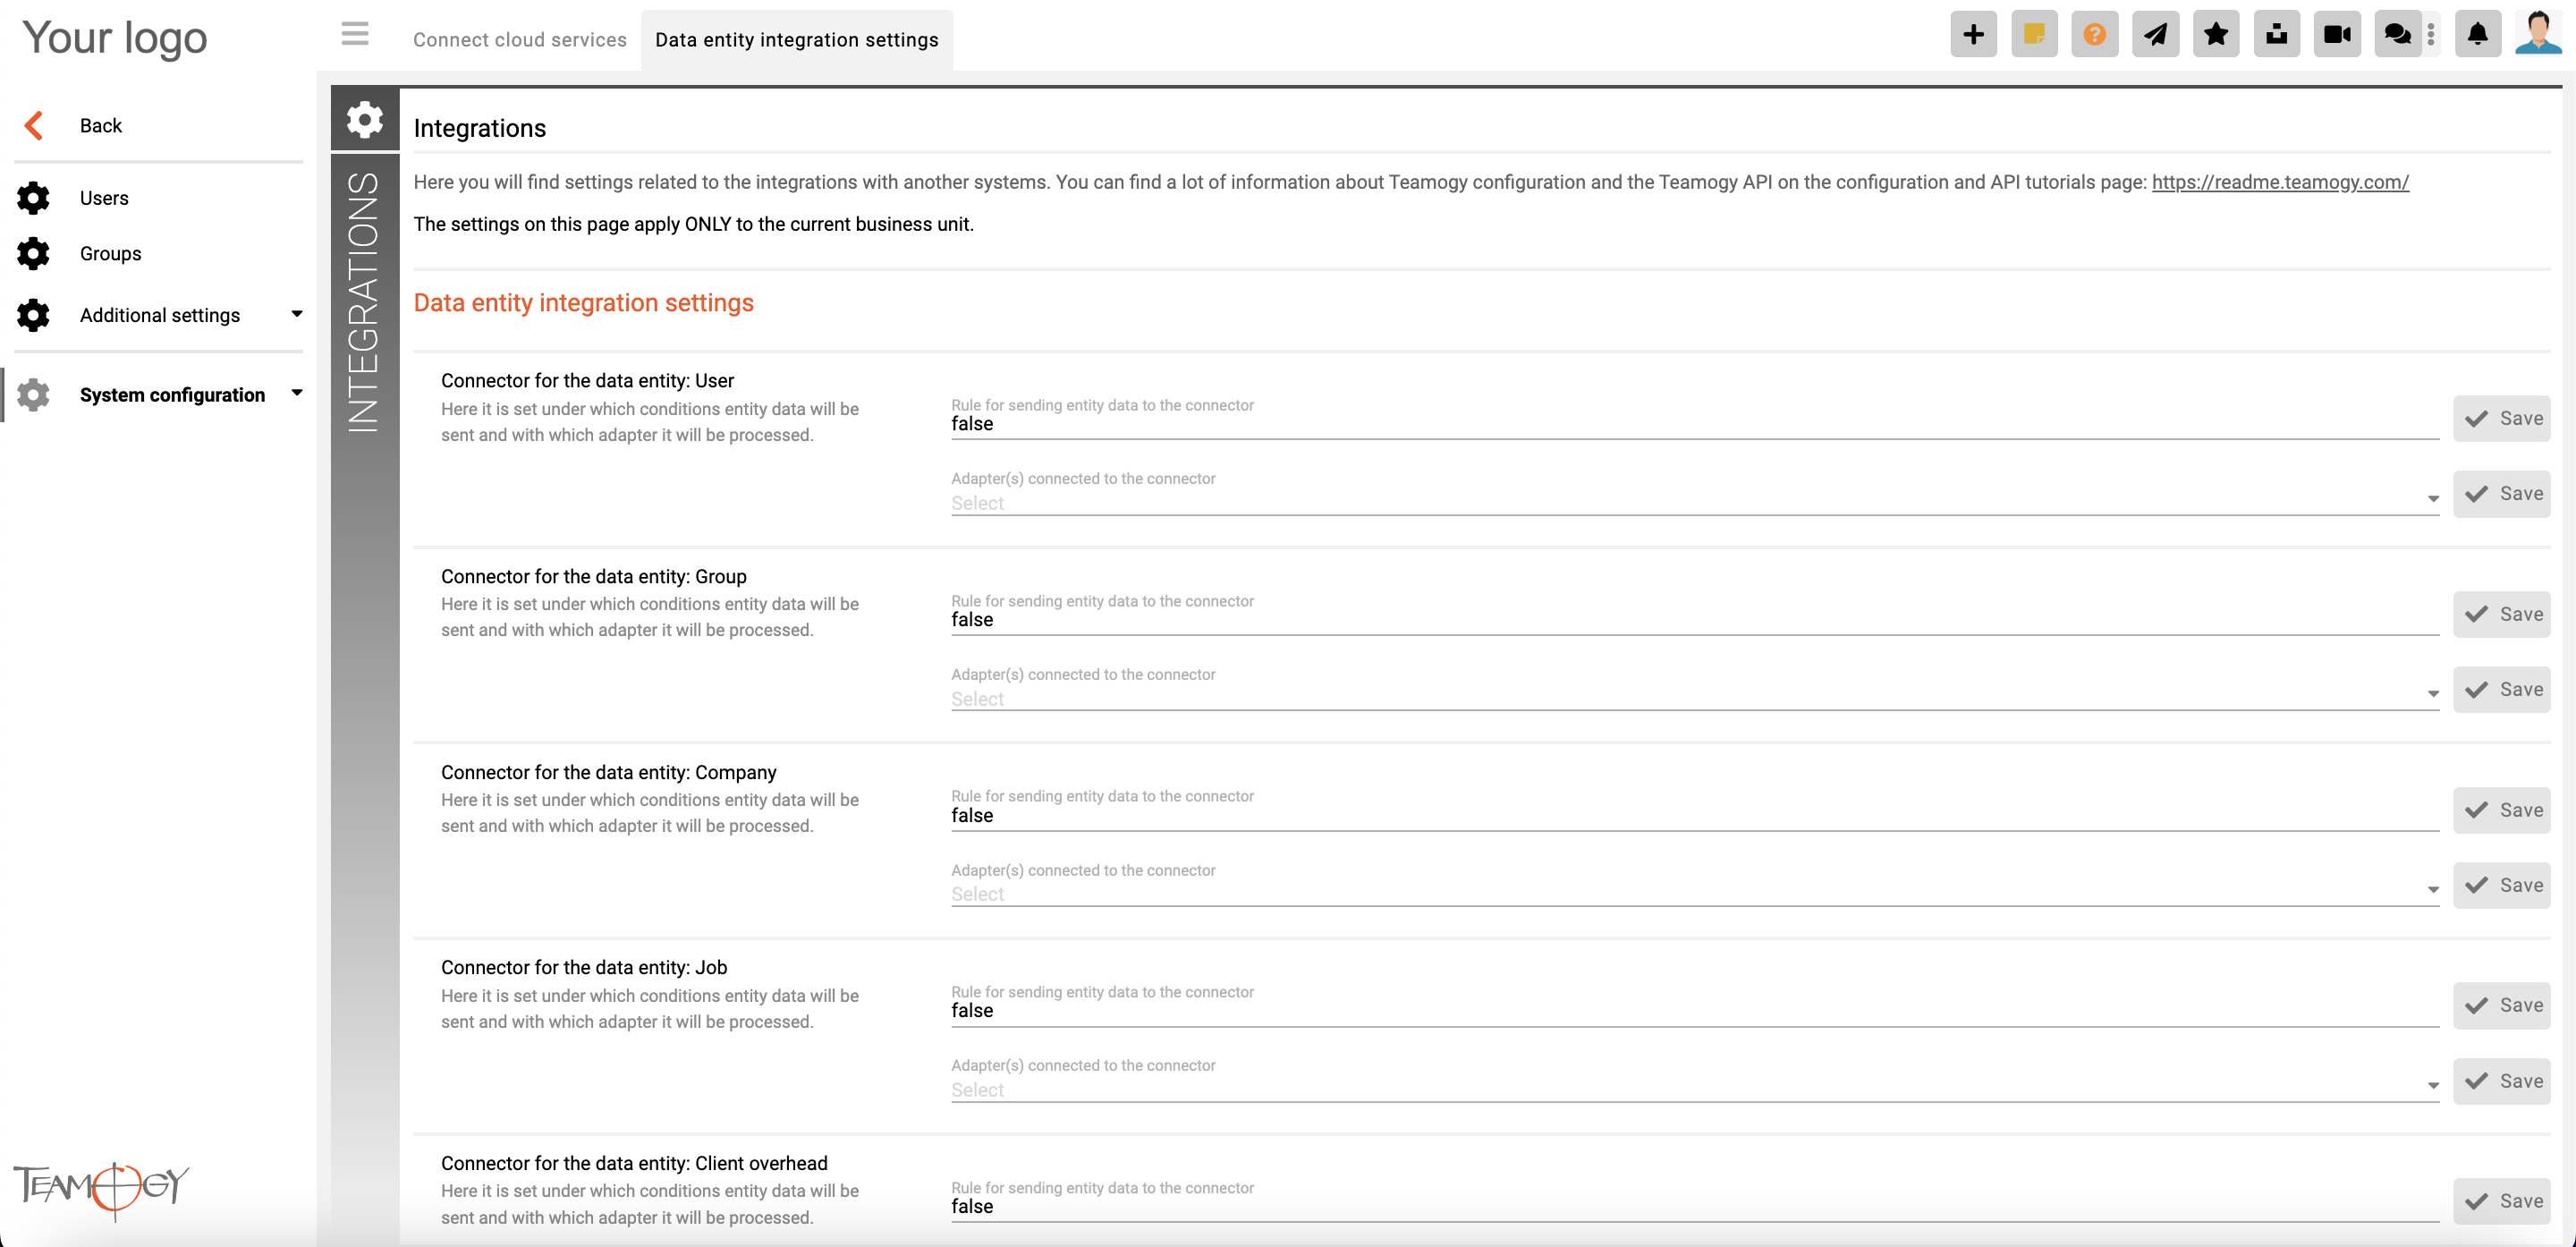
Task: Edit Group connector rule field
Action: click(1694, 620)
